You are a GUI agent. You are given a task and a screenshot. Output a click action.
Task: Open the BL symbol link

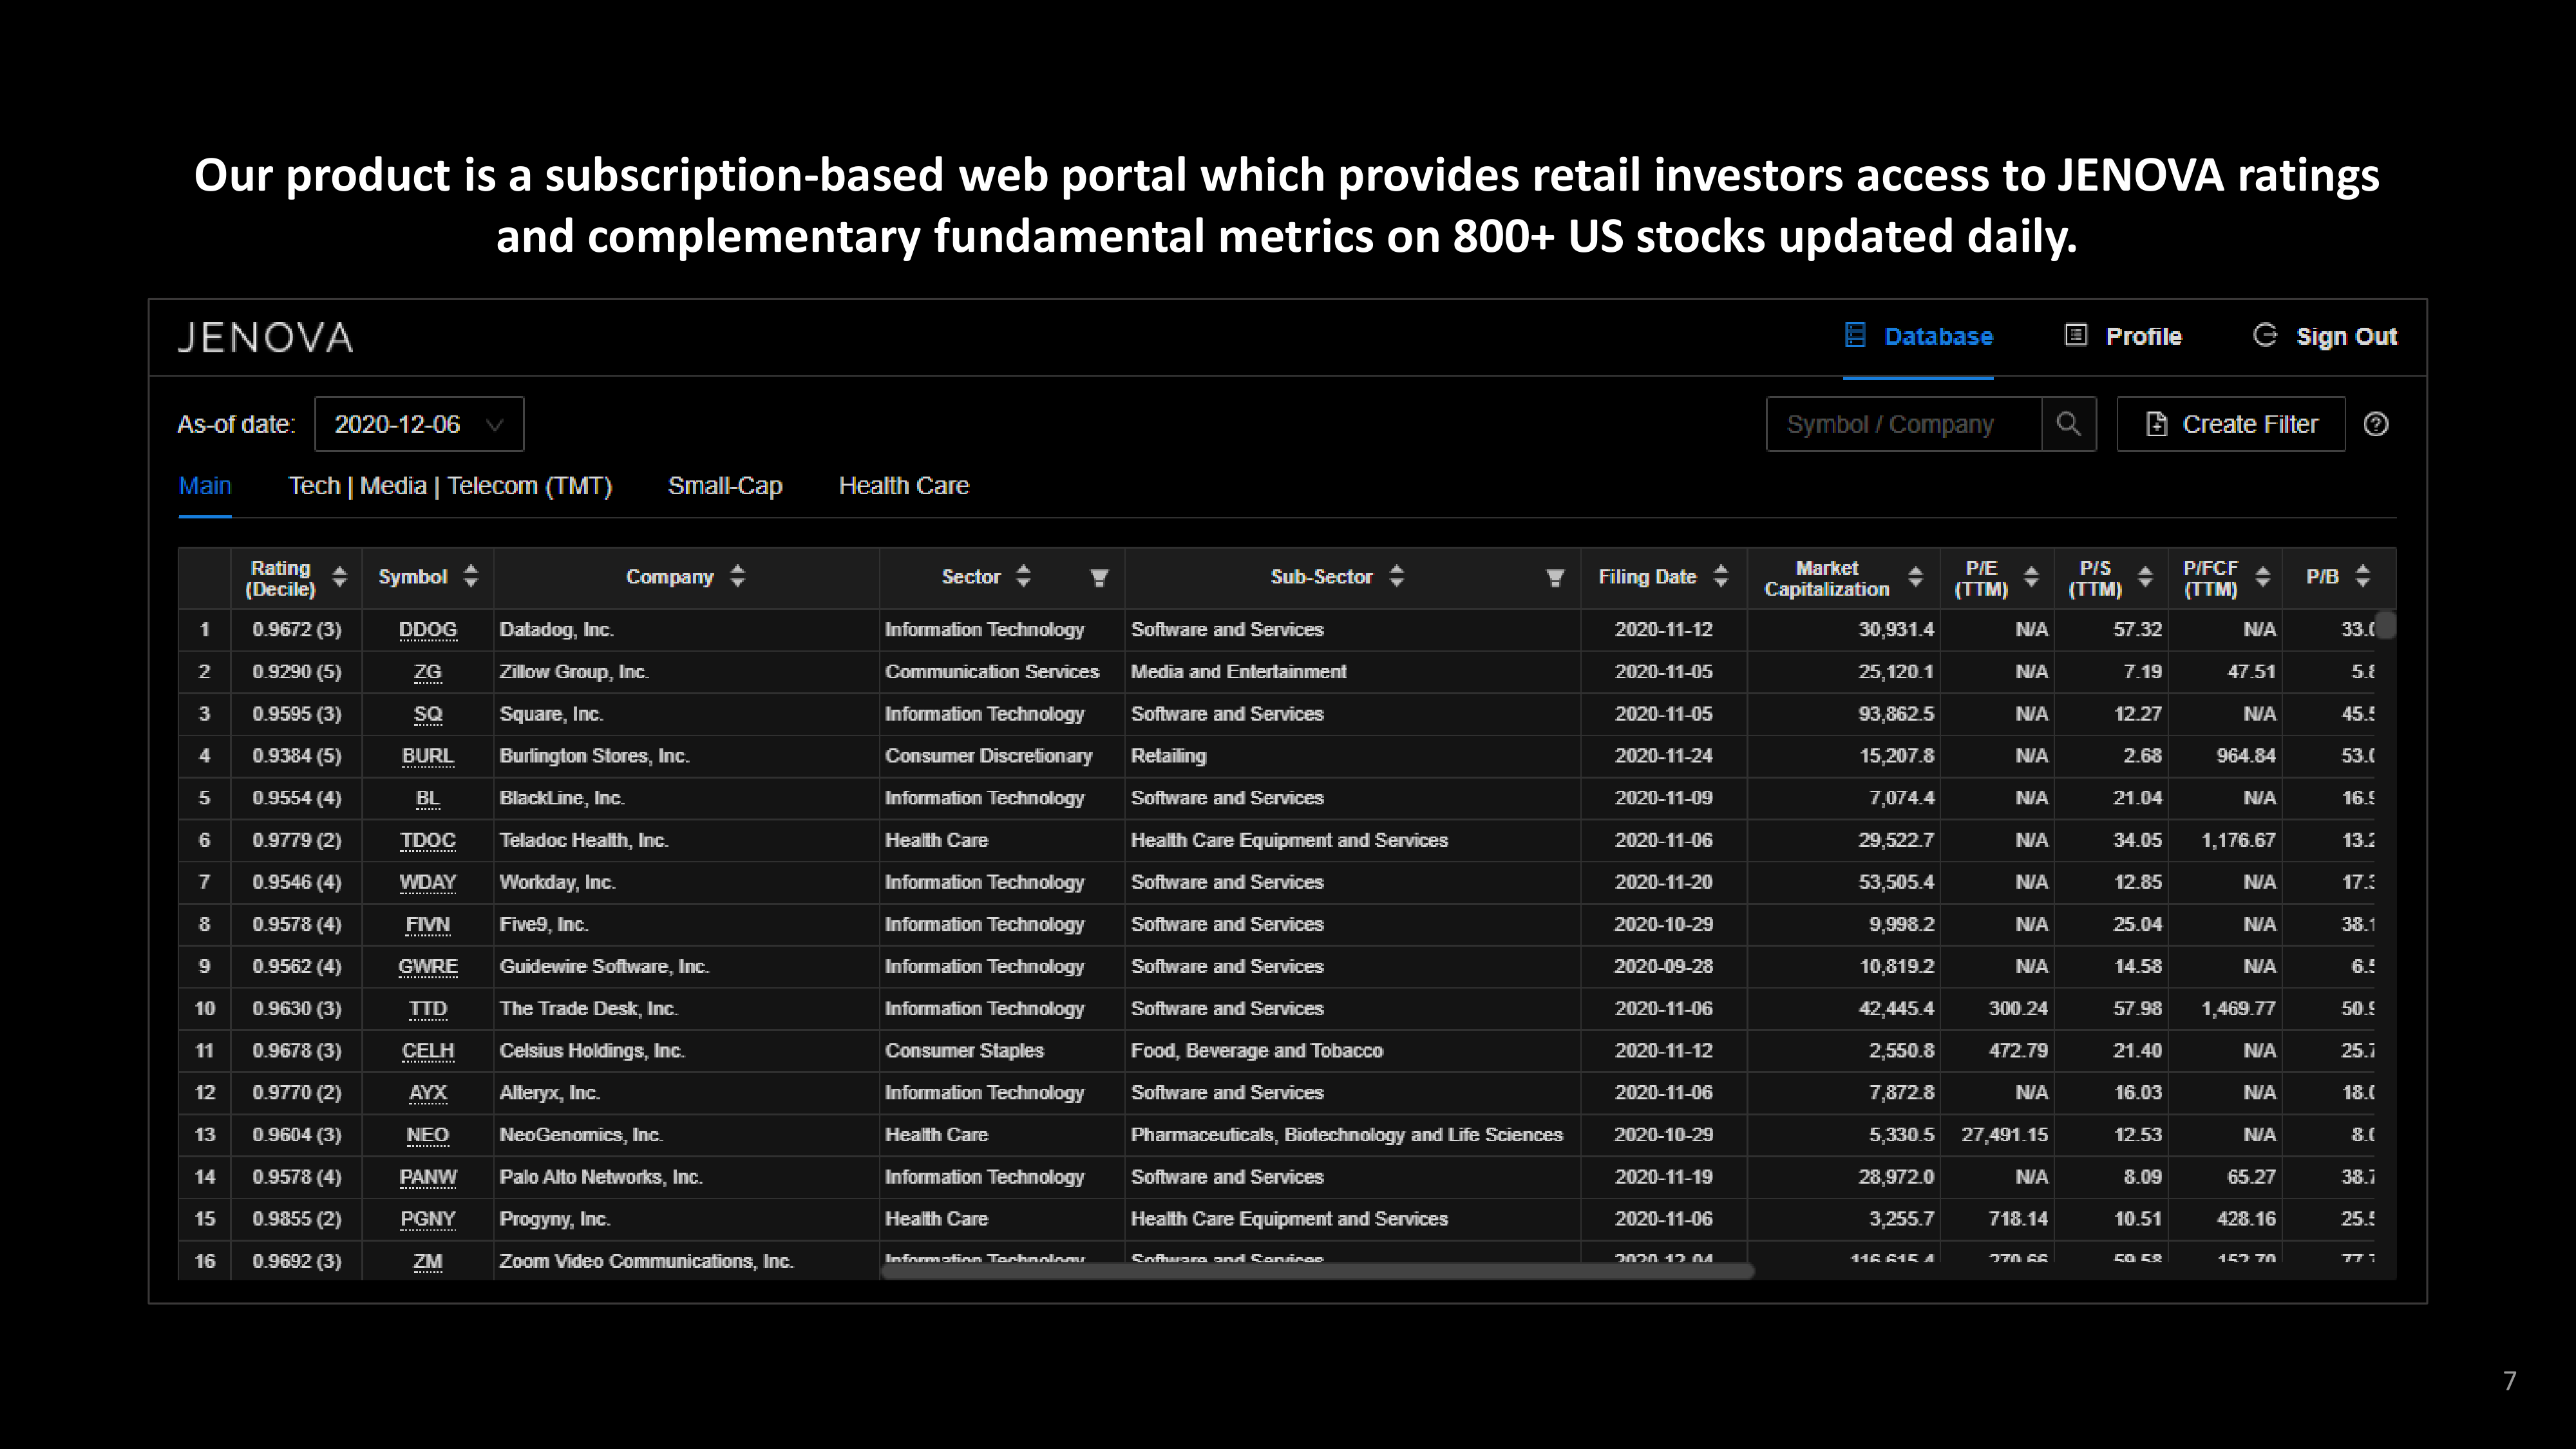(428, 798)
